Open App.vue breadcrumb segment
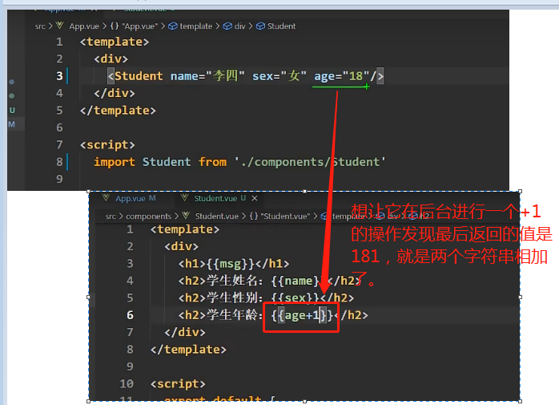The height and width of the screenshot is (405, 559). (84, 26)
